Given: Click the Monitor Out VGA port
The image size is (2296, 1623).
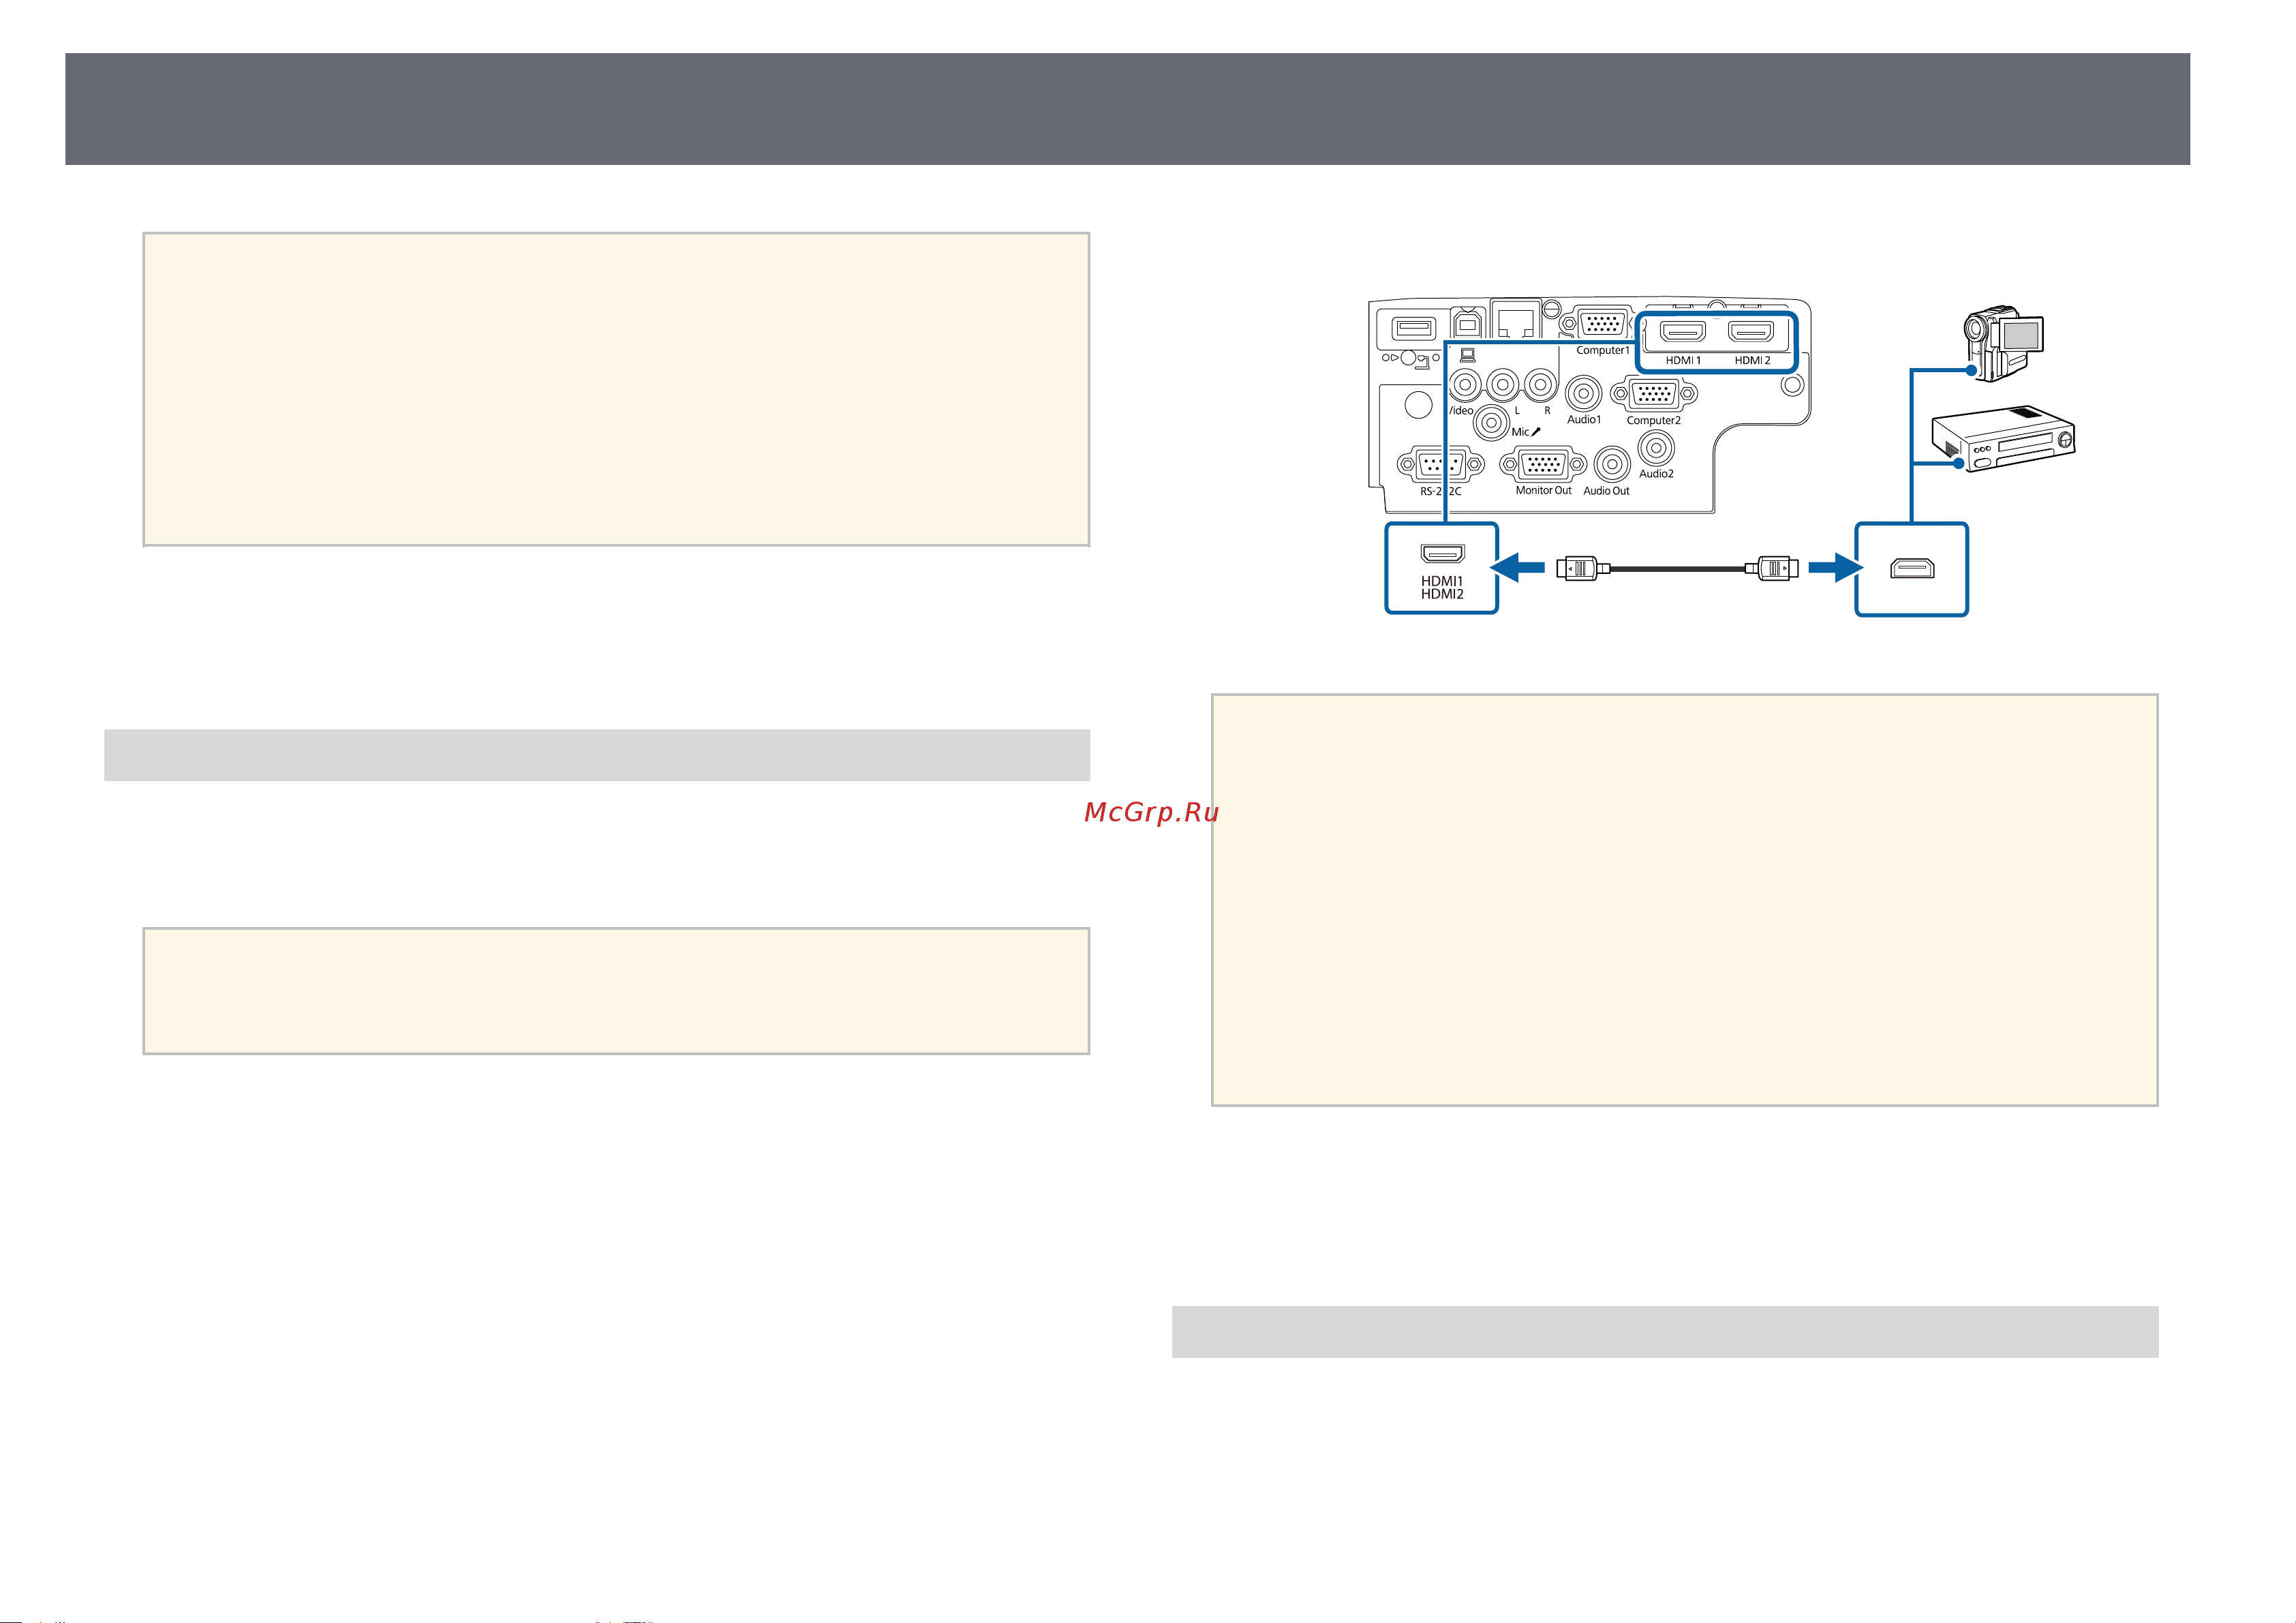Looking at the screenshot, I should [1543, 465].
